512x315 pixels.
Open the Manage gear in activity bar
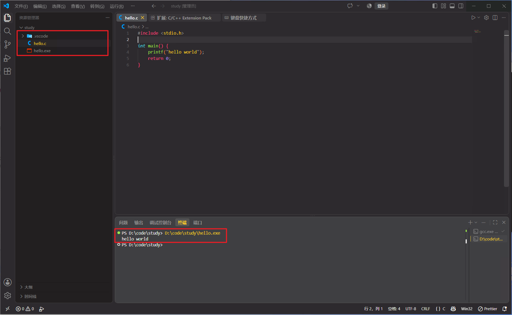pos(7,296)
